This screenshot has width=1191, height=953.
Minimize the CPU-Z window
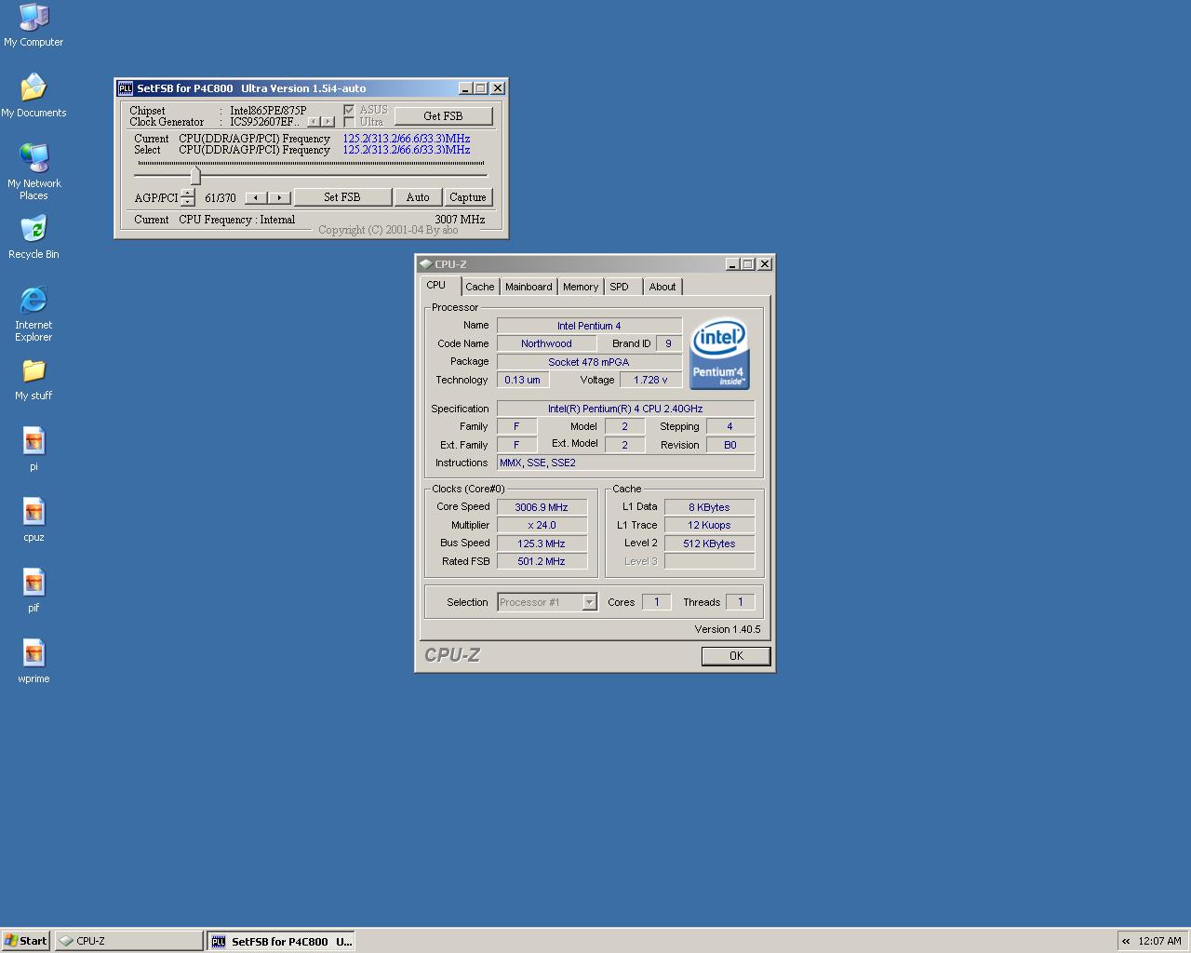(x=732, y=264)
